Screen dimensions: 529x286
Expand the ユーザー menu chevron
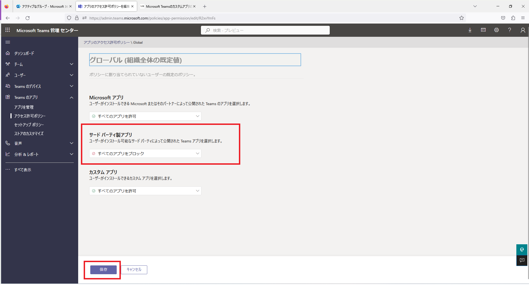pyautogui.click(x=72, y=75)
